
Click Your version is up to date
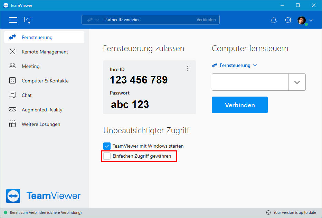(295, 212)
